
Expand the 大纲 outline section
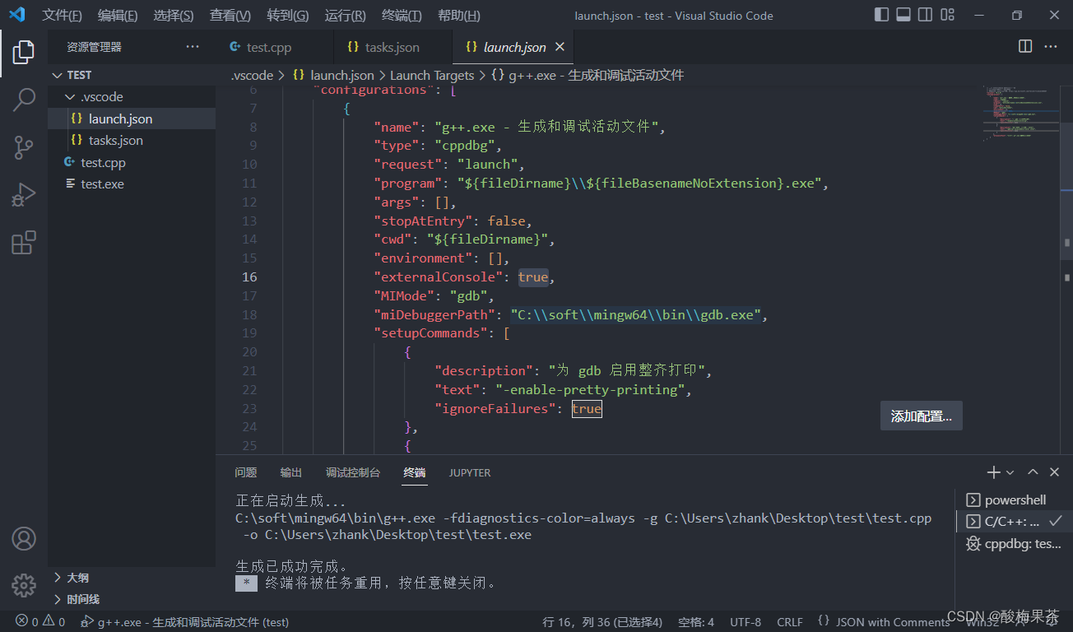(x=132, y=578)
